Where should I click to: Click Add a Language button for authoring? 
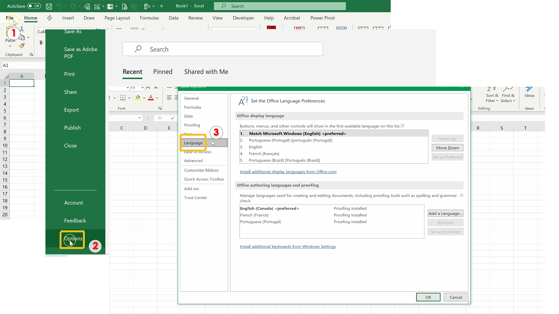pyautogui.click(x=445, y=213)
